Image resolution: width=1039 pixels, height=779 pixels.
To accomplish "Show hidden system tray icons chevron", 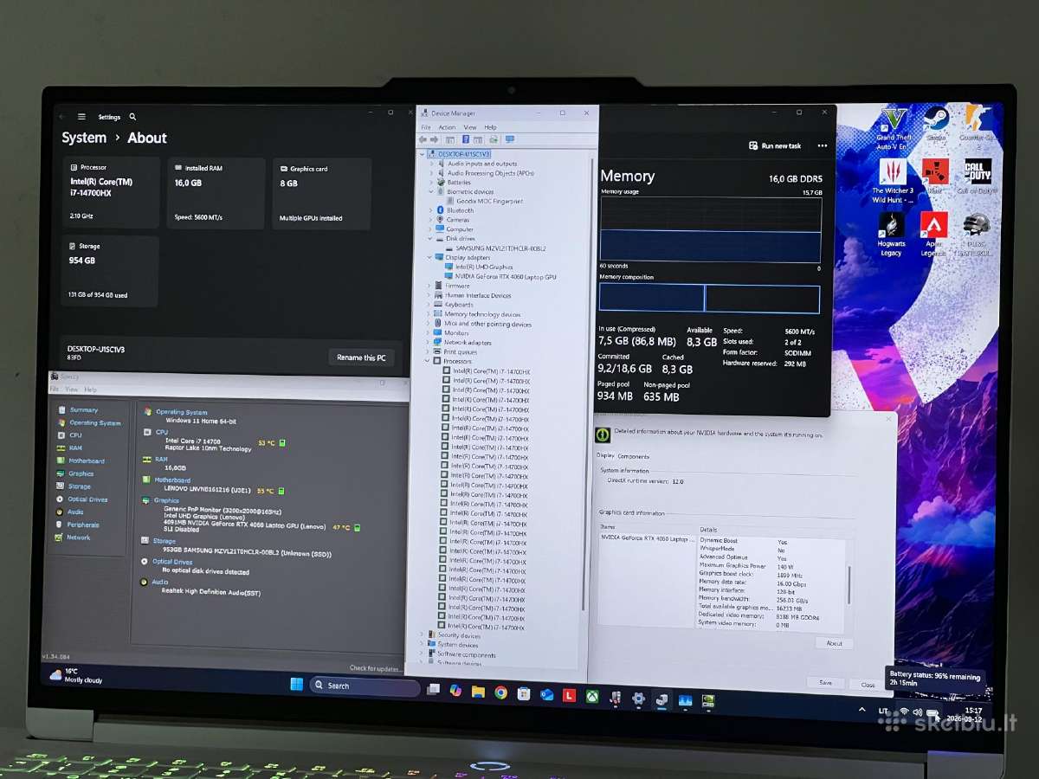I will coord(862,710).
